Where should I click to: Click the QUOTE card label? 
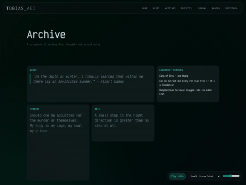33,70
